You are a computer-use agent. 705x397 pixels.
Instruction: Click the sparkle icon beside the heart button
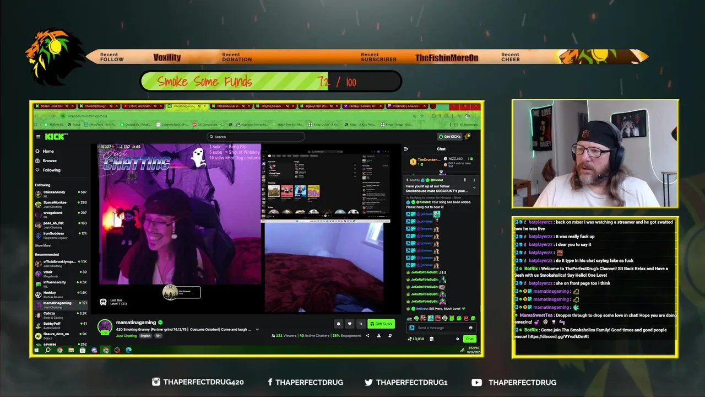click(360, 324)
